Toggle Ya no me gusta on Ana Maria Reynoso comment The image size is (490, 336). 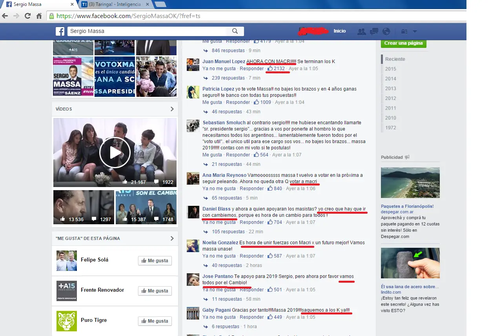point(219,189)
